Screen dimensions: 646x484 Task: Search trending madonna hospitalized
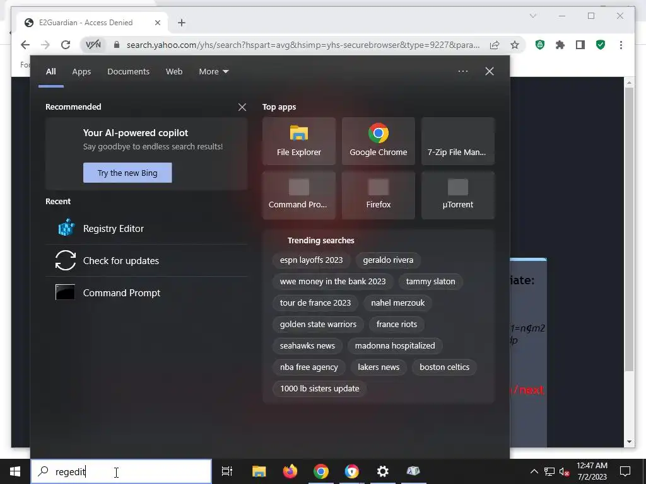pyautogui.click(x=395, y=346)
